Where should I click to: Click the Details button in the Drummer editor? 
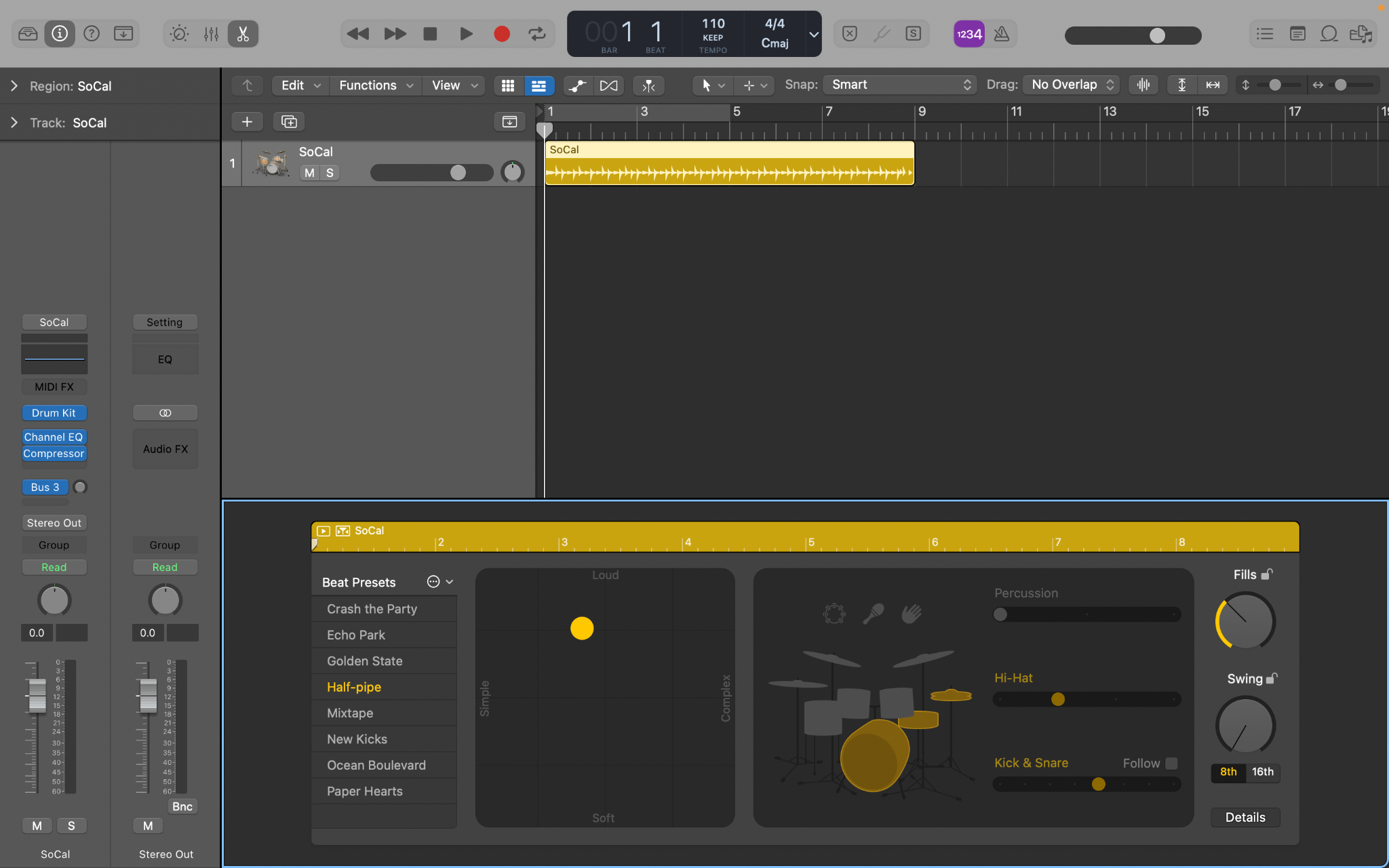click(1245, 817)
